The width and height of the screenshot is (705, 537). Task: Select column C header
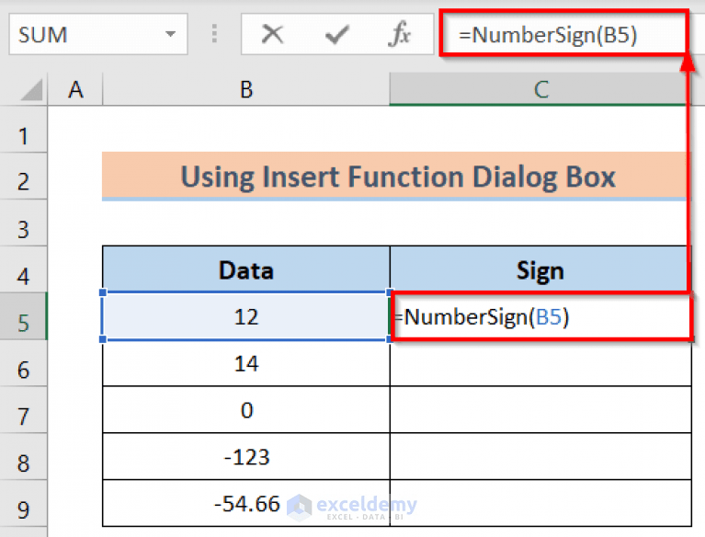tap(540, 89)
